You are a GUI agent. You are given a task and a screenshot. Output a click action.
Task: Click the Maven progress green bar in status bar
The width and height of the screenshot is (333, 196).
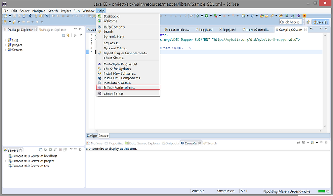point(321,191)
